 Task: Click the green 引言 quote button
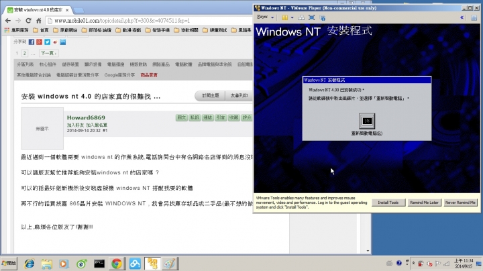(x=221, y=117)
